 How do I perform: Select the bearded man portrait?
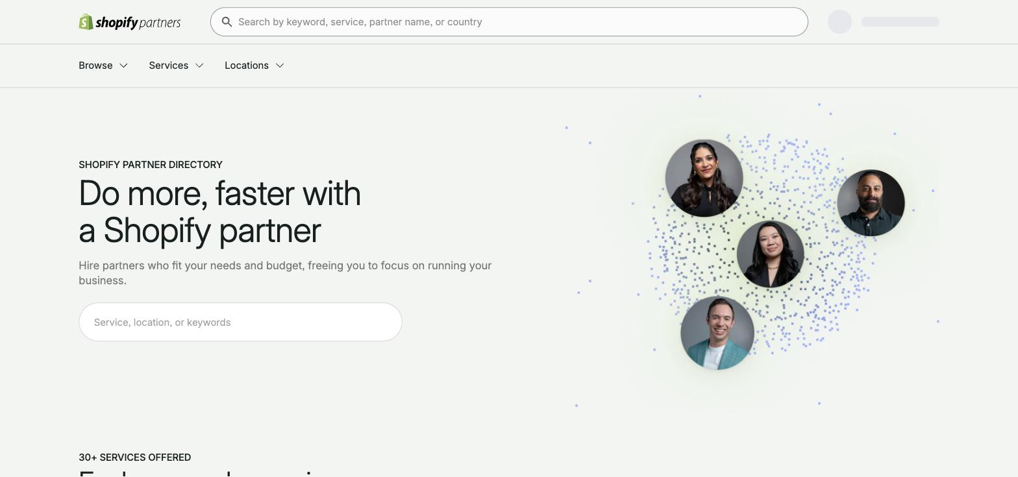[x=871, y=203]
